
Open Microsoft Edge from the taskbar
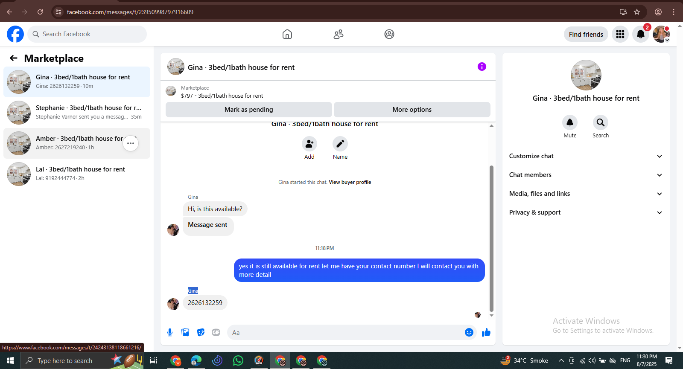coord(196,360)
